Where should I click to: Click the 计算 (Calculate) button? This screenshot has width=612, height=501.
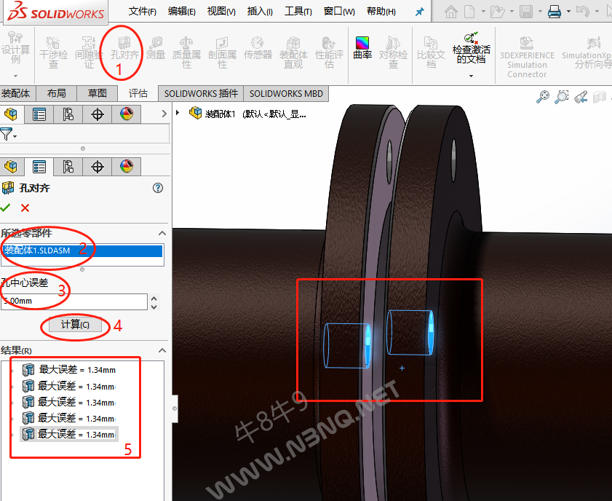(75, 325)
